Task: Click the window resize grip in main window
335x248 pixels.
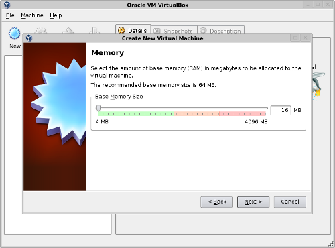Action: coord(331,244)
